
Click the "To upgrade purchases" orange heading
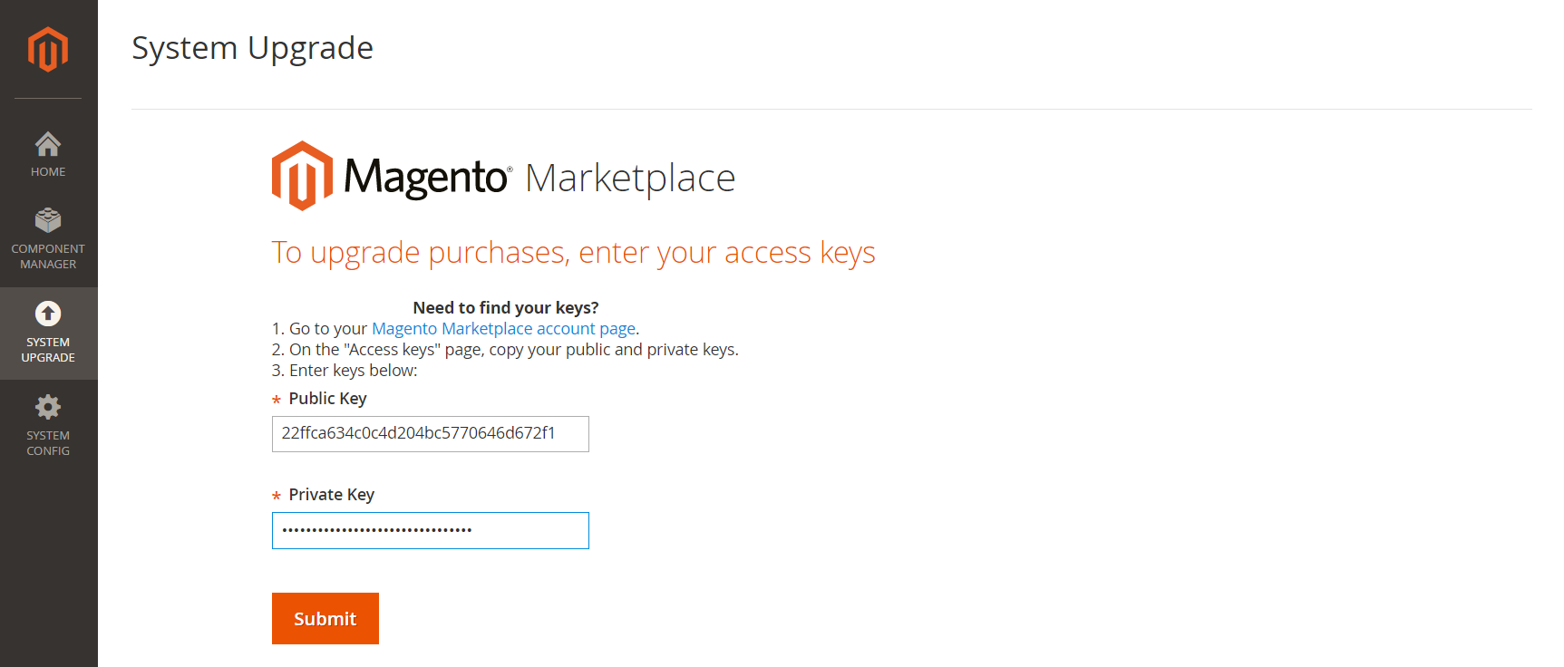[x=573, y=252]
